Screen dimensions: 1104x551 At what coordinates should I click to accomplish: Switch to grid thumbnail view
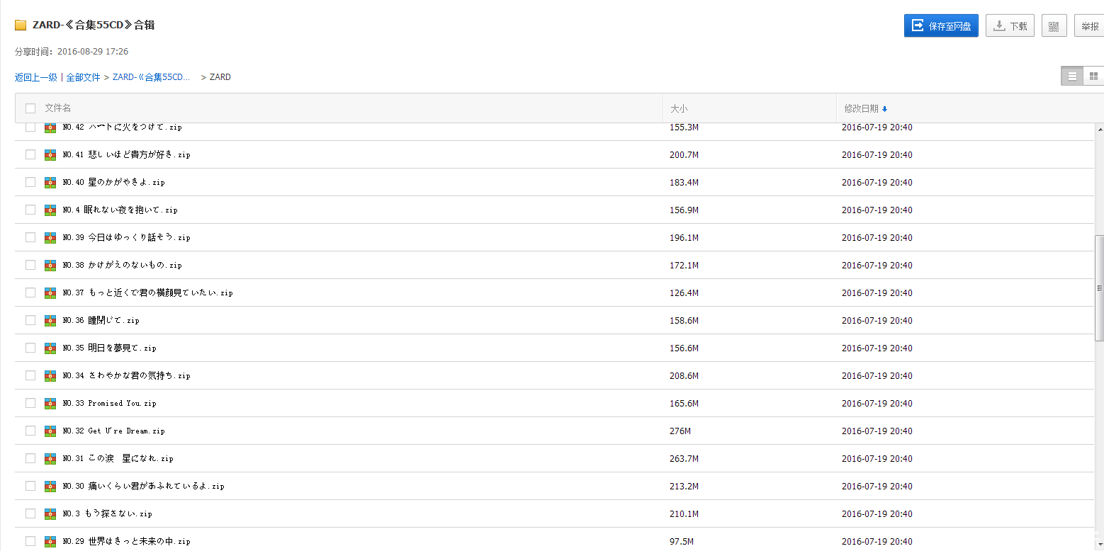click(1093, 76)
